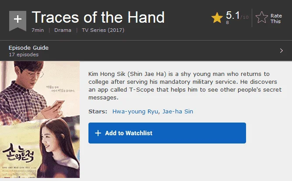Click the plot summary paragraph text
The height and width of the screenshot is (181, 292).
click(x=185, y=85)
